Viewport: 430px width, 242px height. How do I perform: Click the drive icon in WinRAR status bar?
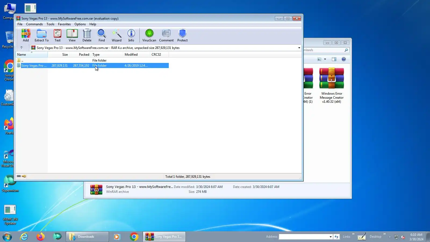pyautogui.click(x=19, y=176)
